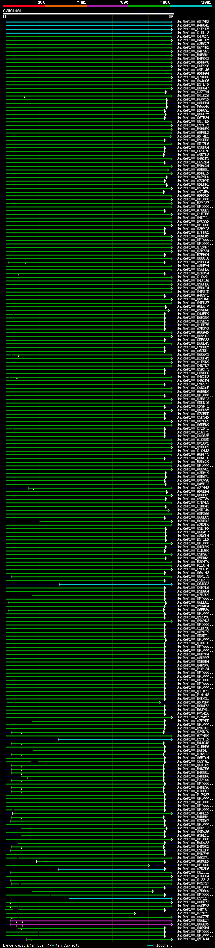Click the UniRef100_Q5I7K6 label

click(193, 144)
